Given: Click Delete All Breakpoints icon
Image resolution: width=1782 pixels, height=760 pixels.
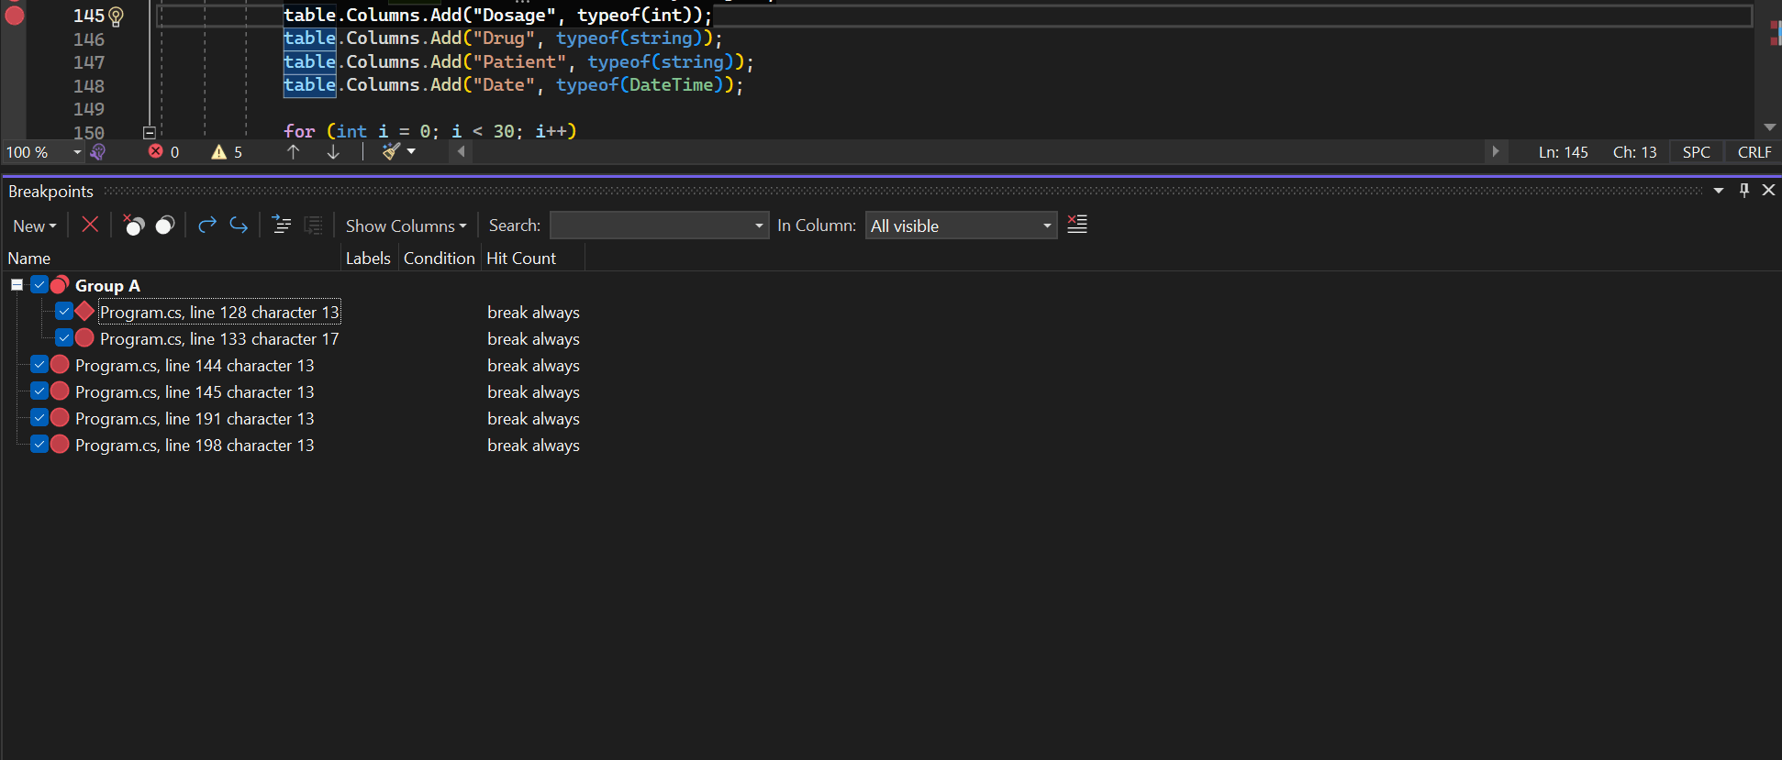Looking at the screenshot, I should click(134, 226).
